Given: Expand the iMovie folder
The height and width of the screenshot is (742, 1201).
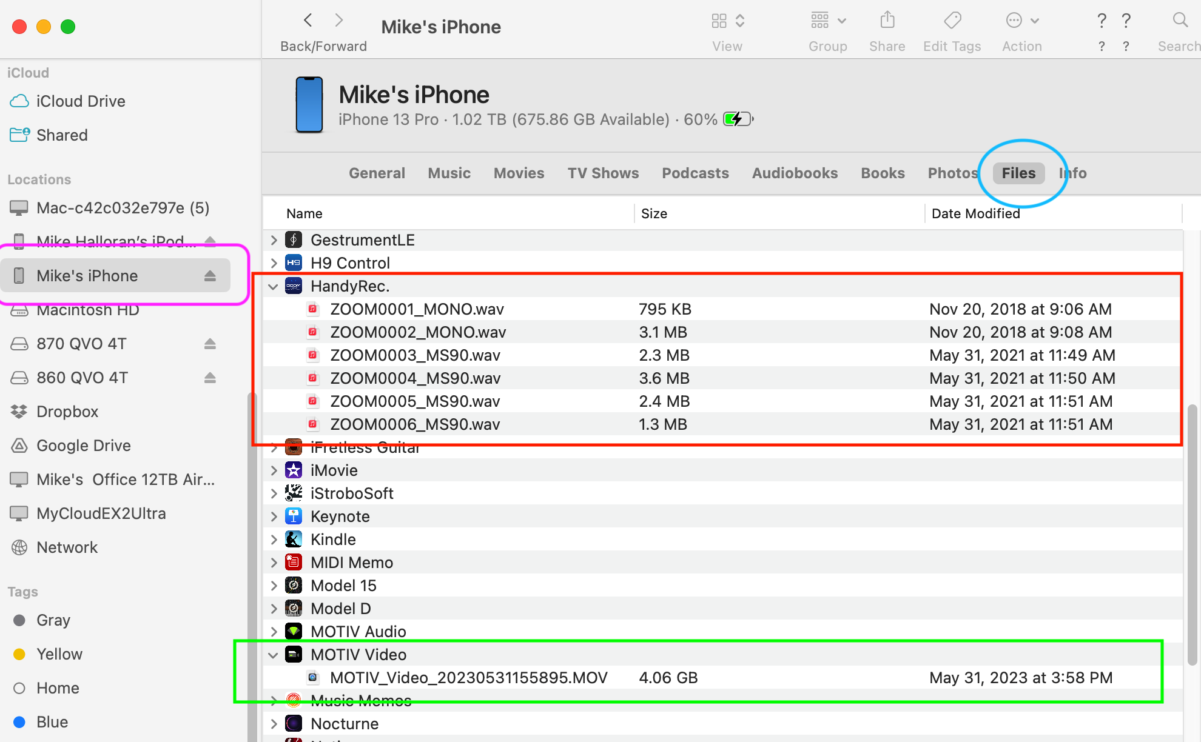Looking at the screenshot, I should pos(274,470).
